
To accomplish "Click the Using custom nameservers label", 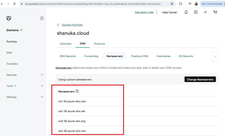I will (75, 79).
